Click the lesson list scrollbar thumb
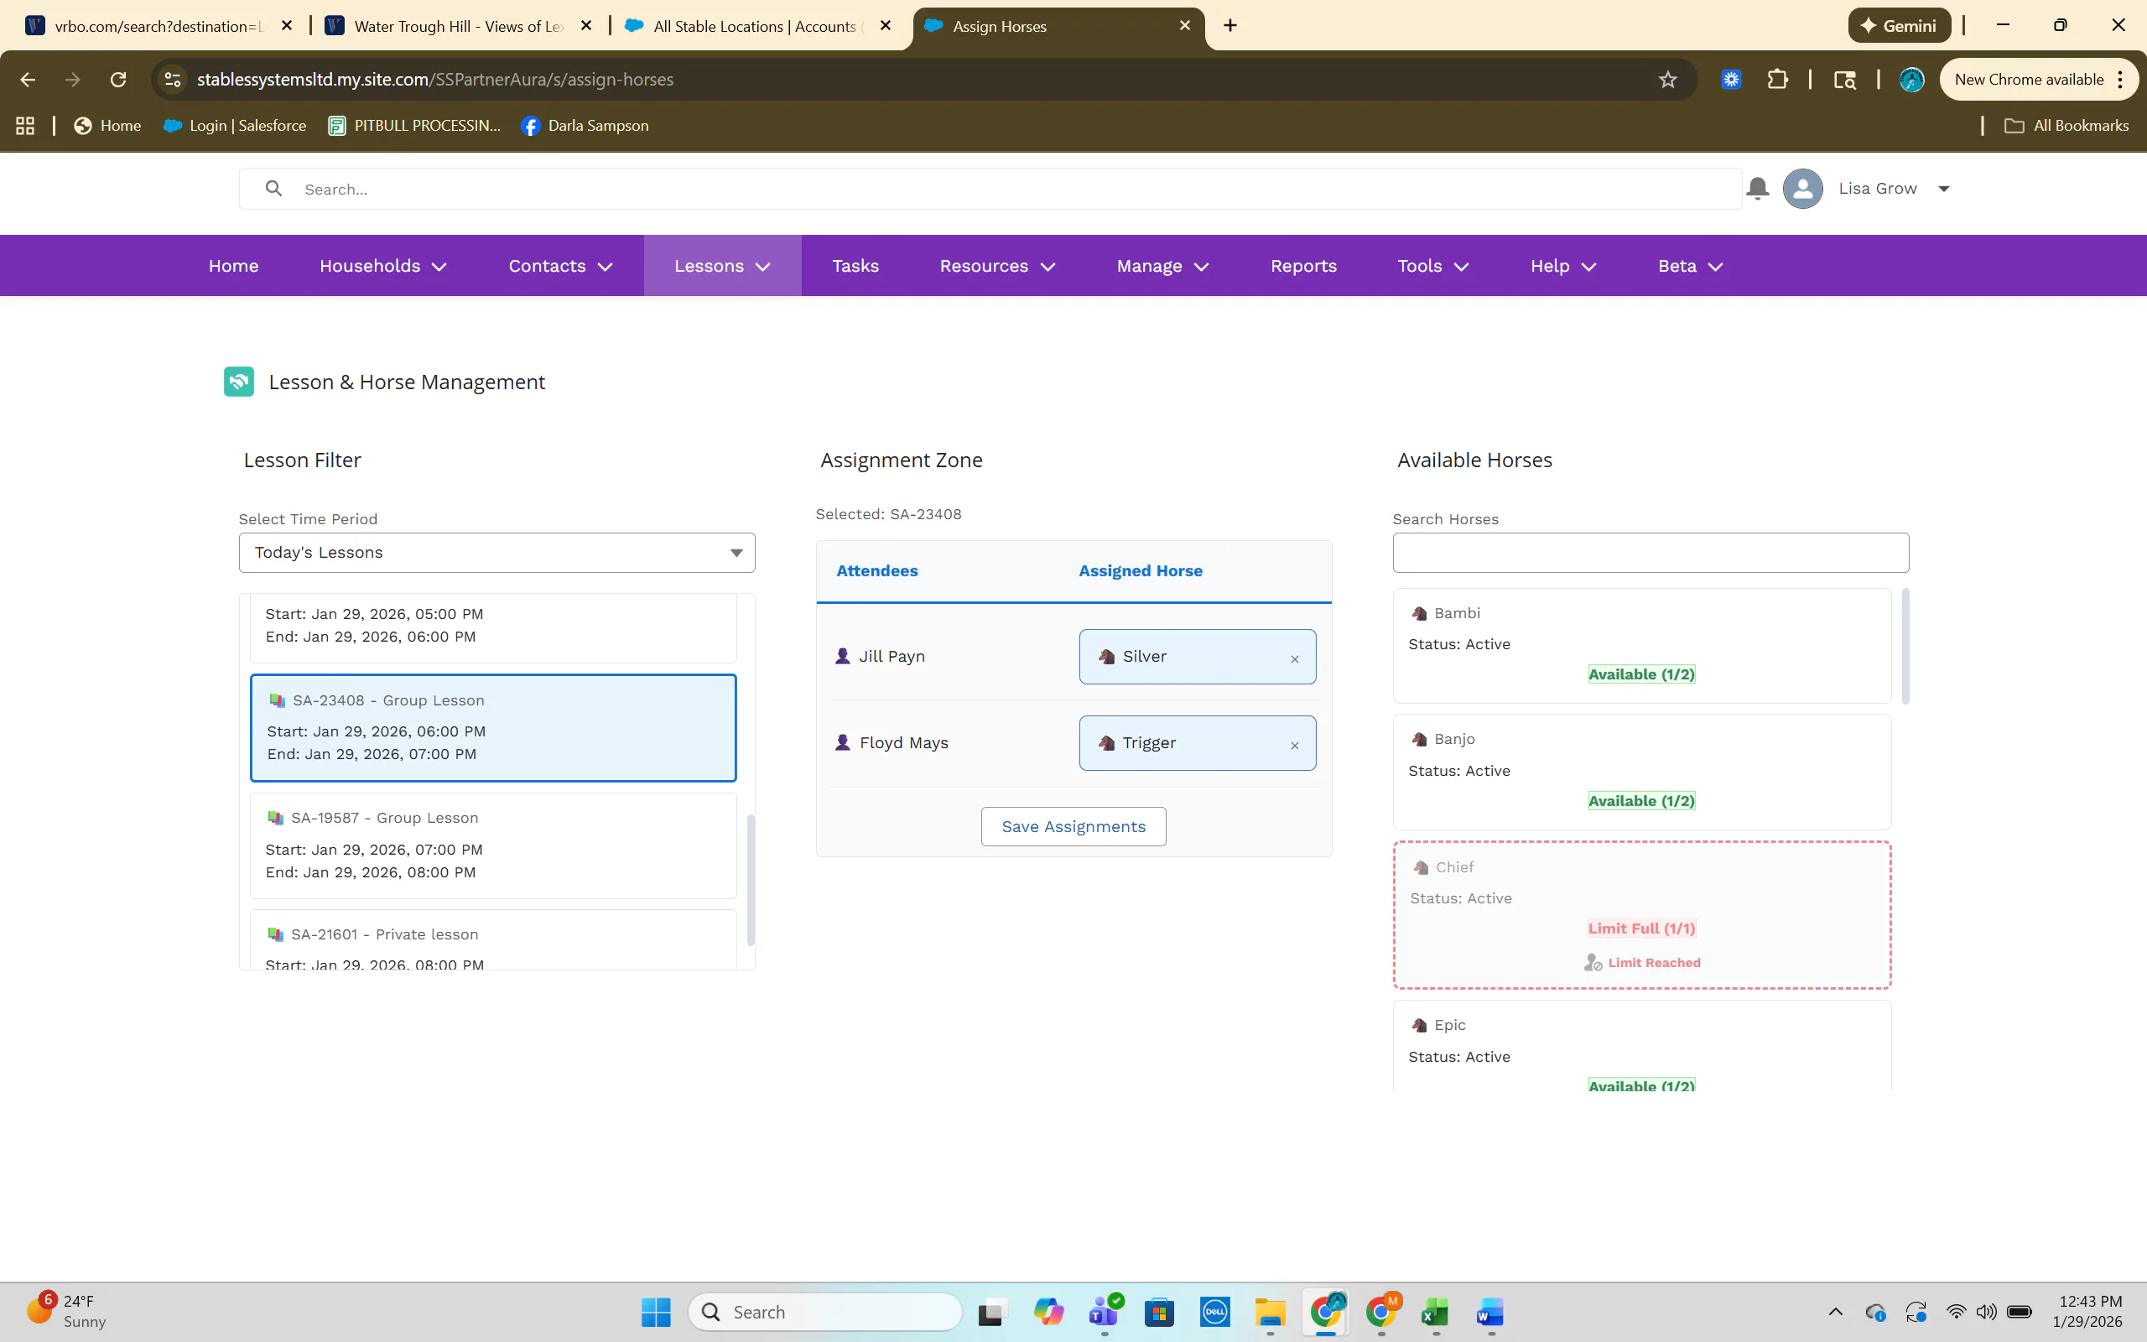The image size is (2147, 1342). click(x=751, y=880)
